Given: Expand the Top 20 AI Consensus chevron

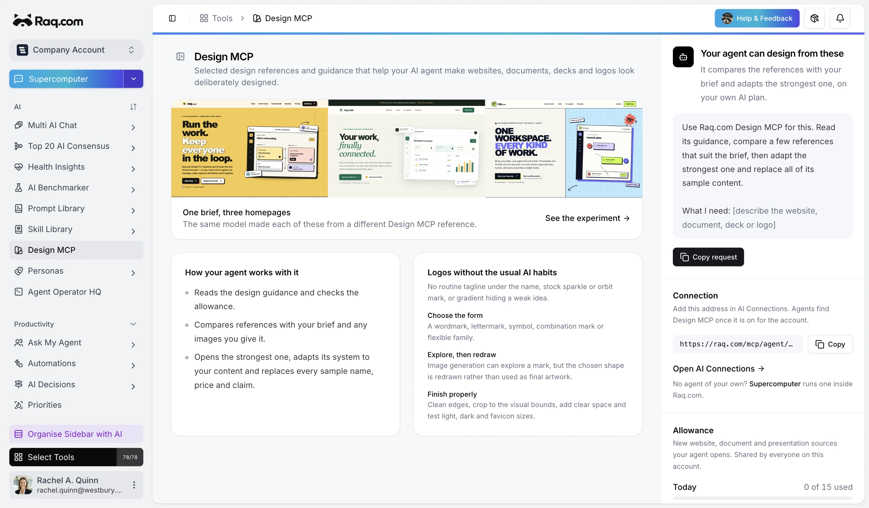Looking at the screenshot, I should pyautogui.click(x=133, y=148).
